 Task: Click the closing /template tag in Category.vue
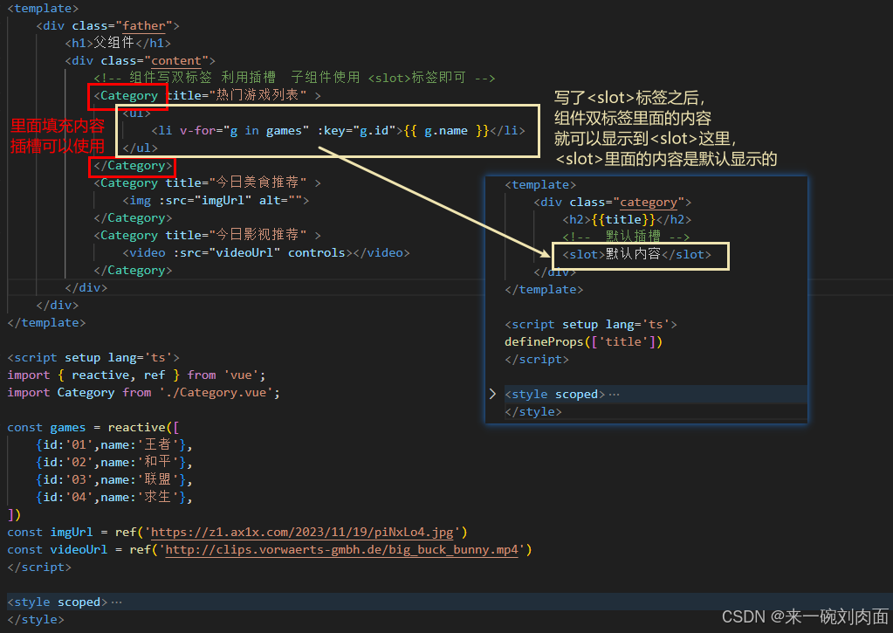[x=544, y=290]
